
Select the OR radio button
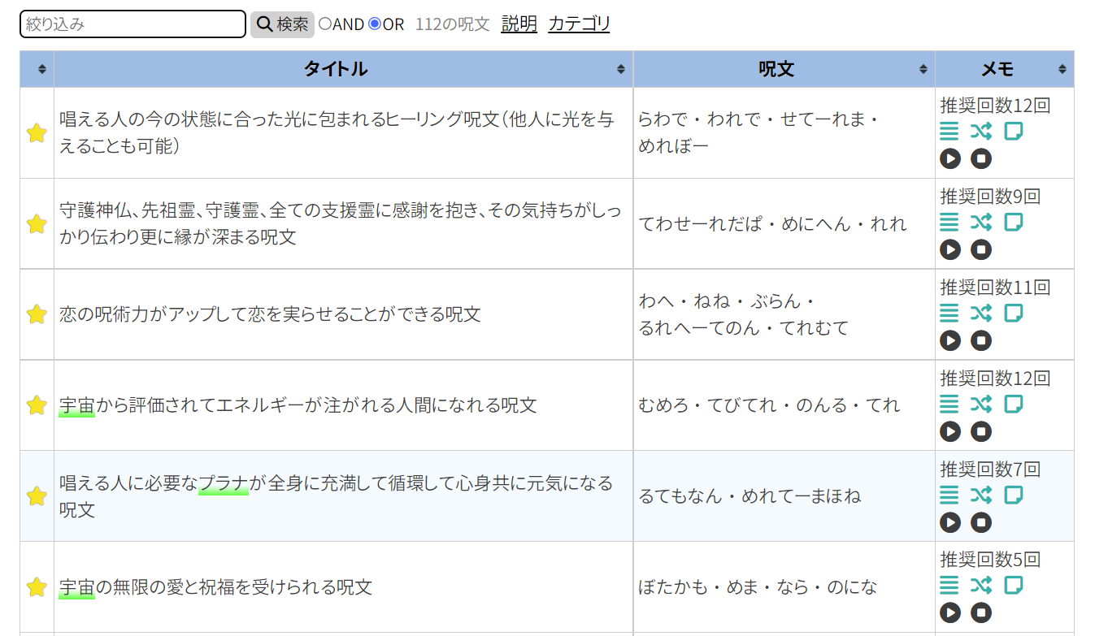pyautogui.click(x=375, y=24)
